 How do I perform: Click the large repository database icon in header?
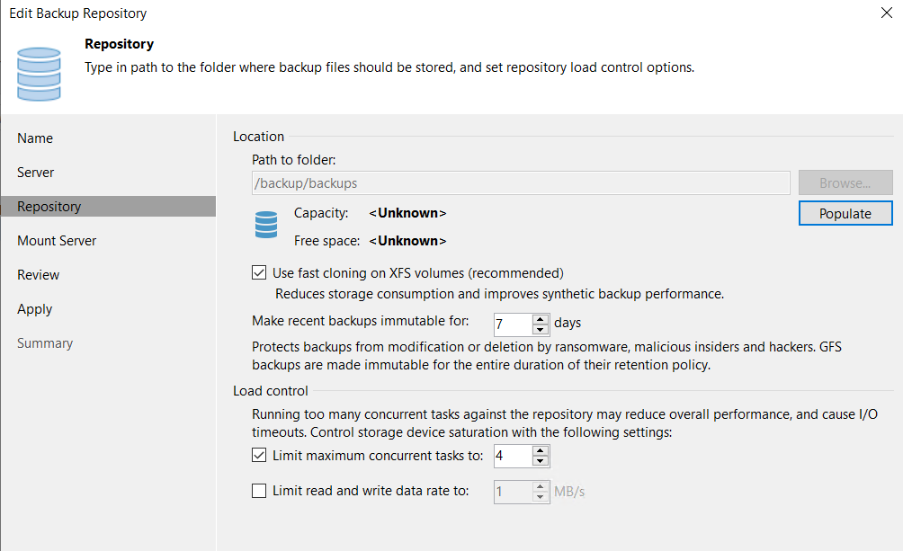coord(39,73)
